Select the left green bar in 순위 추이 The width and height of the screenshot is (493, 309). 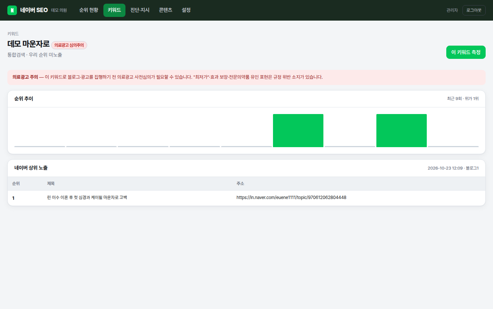coord(298,131)
